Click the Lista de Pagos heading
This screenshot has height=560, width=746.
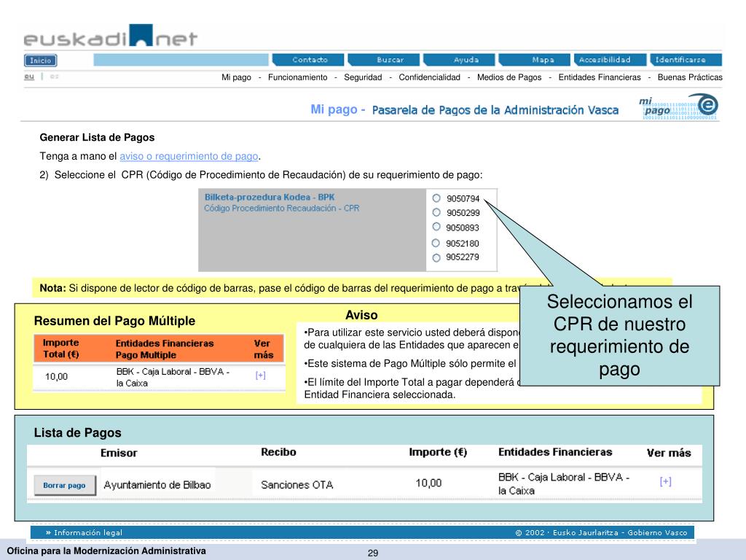coord(77,432)
